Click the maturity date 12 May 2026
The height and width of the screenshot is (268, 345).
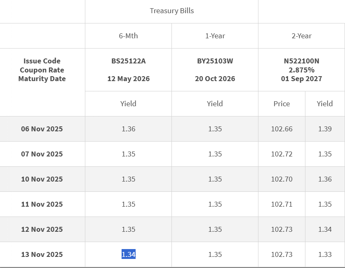coord(128,79)
